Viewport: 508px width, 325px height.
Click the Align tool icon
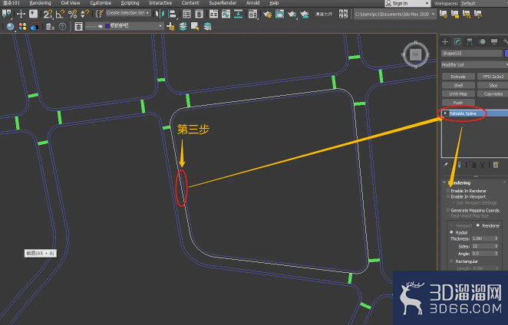(x=172, y=14)
